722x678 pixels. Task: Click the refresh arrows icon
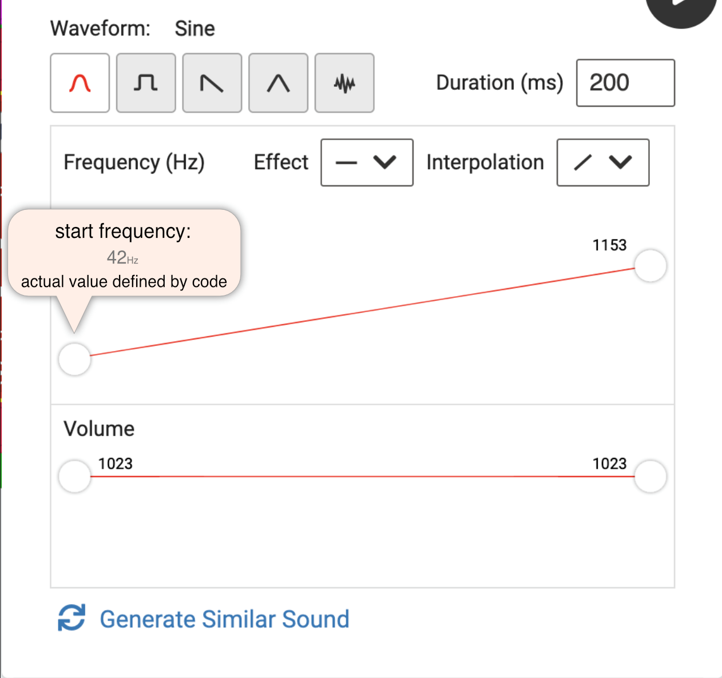pyautogui.click(x=72, y=618)
